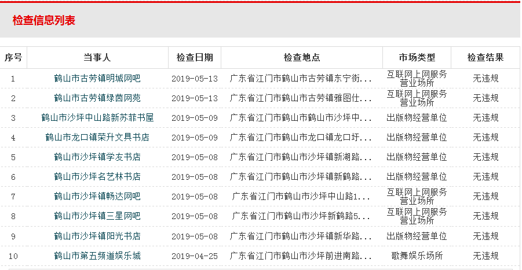522x270 pixels.
Task: Click the 2019-04-25 date cell
Action: pos(195,256)
